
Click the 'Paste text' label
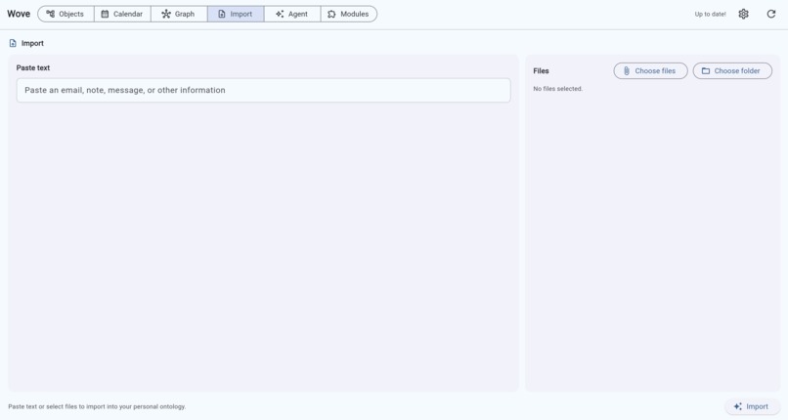tap(33, 67)
